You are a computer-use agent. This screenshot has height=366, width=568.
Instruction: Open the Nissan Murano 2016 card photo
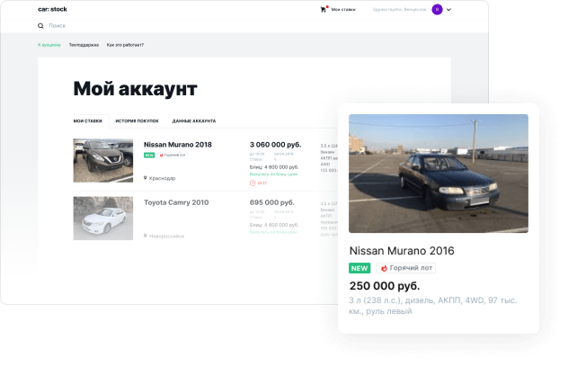coord(438,173)
